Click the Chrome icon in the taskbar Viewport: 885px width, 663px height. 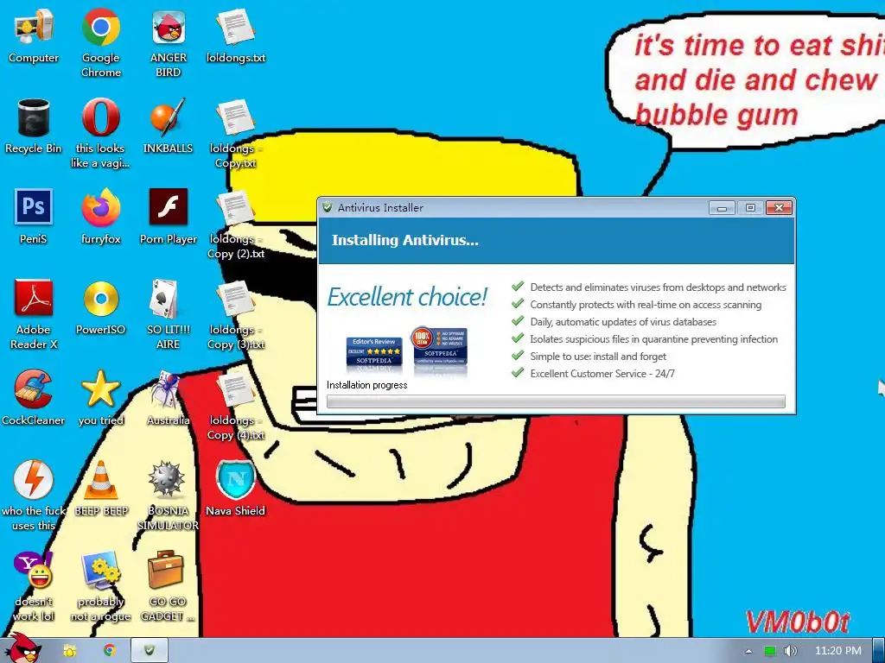click(x=110, y=651)
